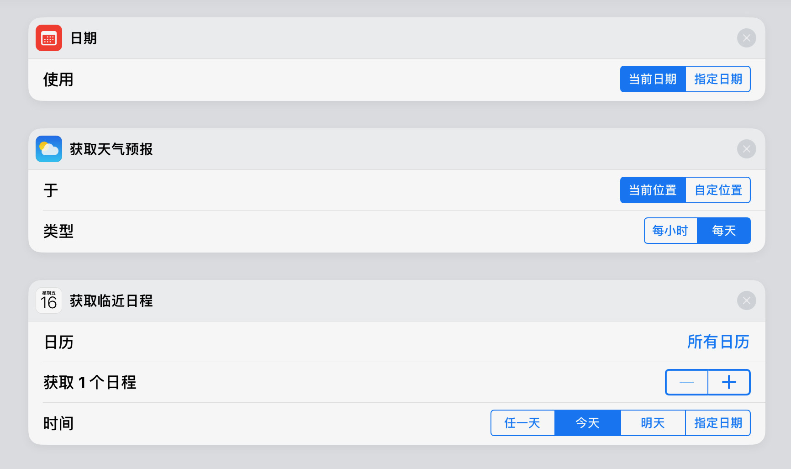Choose 明天 for event time

tap(653, 423)
